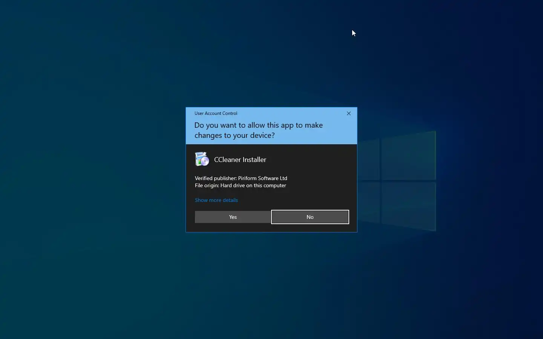Open the Show more details link
This screenshot has height=339, width=543.
click(216, 200)
